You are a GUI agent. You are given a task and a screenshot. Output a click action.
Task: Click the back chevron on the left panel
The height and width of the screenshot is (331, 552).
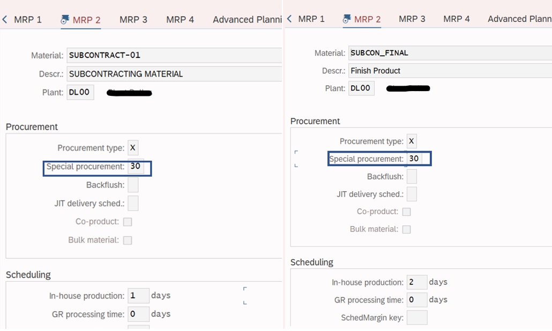(5, 18)
